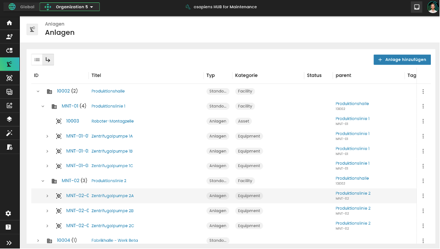Switch to hierarchical tree view
This screenshot has height=249, width=440.
coord(48,60)
